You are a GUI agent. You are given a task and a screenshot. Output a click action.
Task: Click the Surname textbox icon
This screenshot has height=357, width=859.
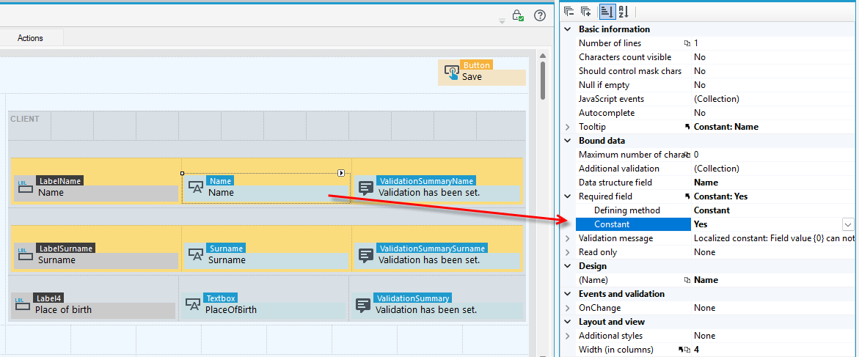(x=196, y=254)
